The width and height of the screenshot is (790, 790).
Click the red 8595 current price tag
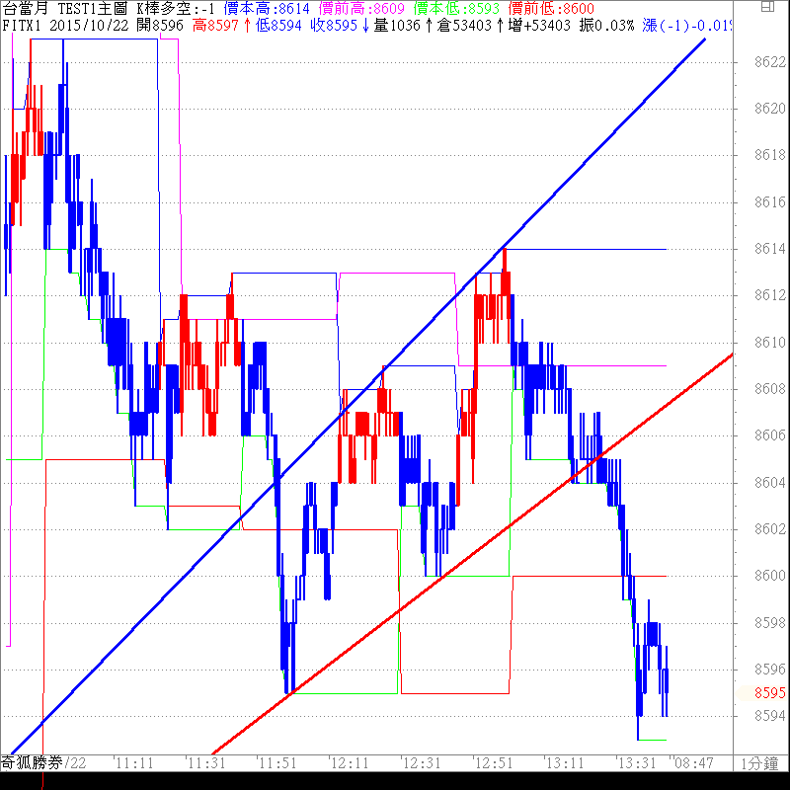click(x=768, y=692)
